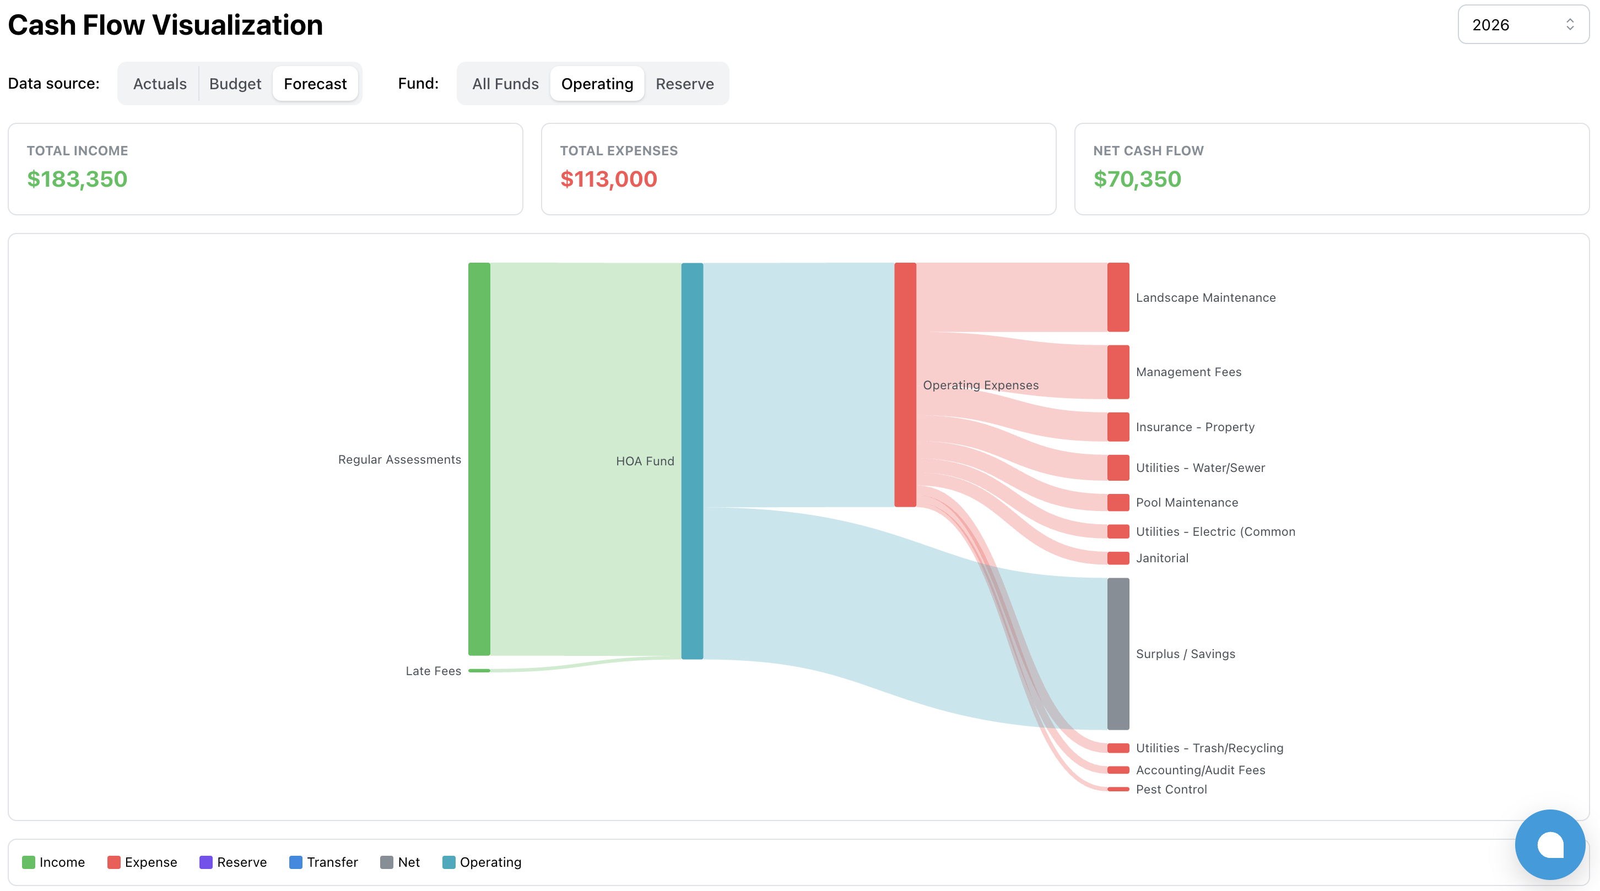Click the Landscape Maintenance label
The height and width of the screenshot is (891, 1600).
(1205, 297)
